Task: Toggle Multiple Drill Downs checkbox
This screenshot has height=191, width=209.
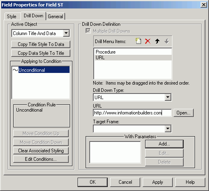Action: tap(88, 31)
